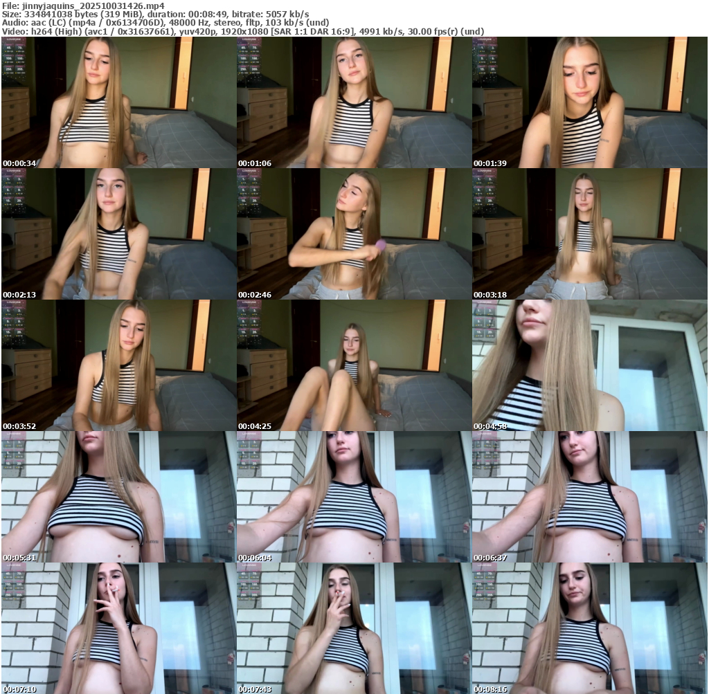Click the file name jinnyjaquins_202510031426.mp4

tap(93, 5)
